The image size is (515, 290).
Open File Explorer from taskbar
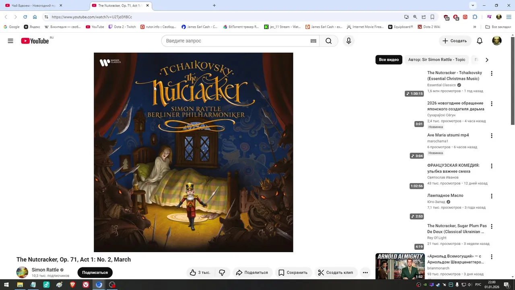coord(20,285)
